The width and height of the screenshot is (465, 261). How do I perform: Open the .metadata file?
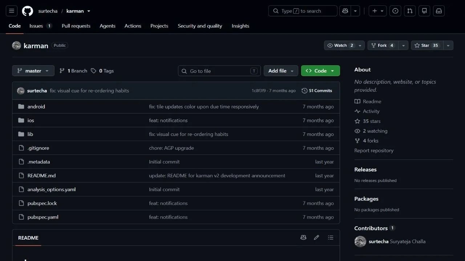coord(39,162)
